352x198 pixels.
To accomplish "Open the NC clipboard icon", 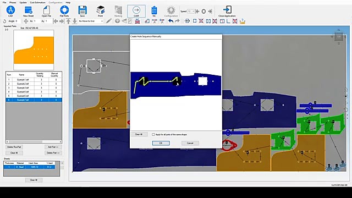I will (154, 10).
